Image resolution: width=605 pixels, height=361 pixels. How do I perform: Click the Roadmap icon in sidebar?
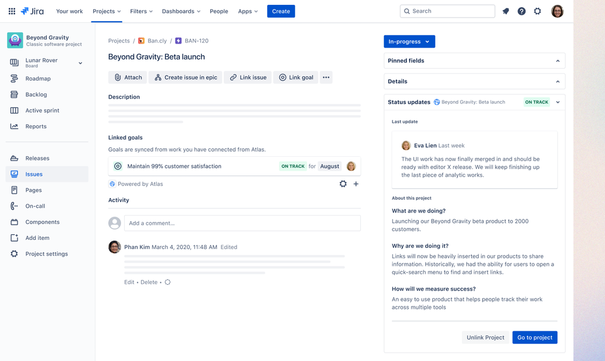click(x=15, y=78)
